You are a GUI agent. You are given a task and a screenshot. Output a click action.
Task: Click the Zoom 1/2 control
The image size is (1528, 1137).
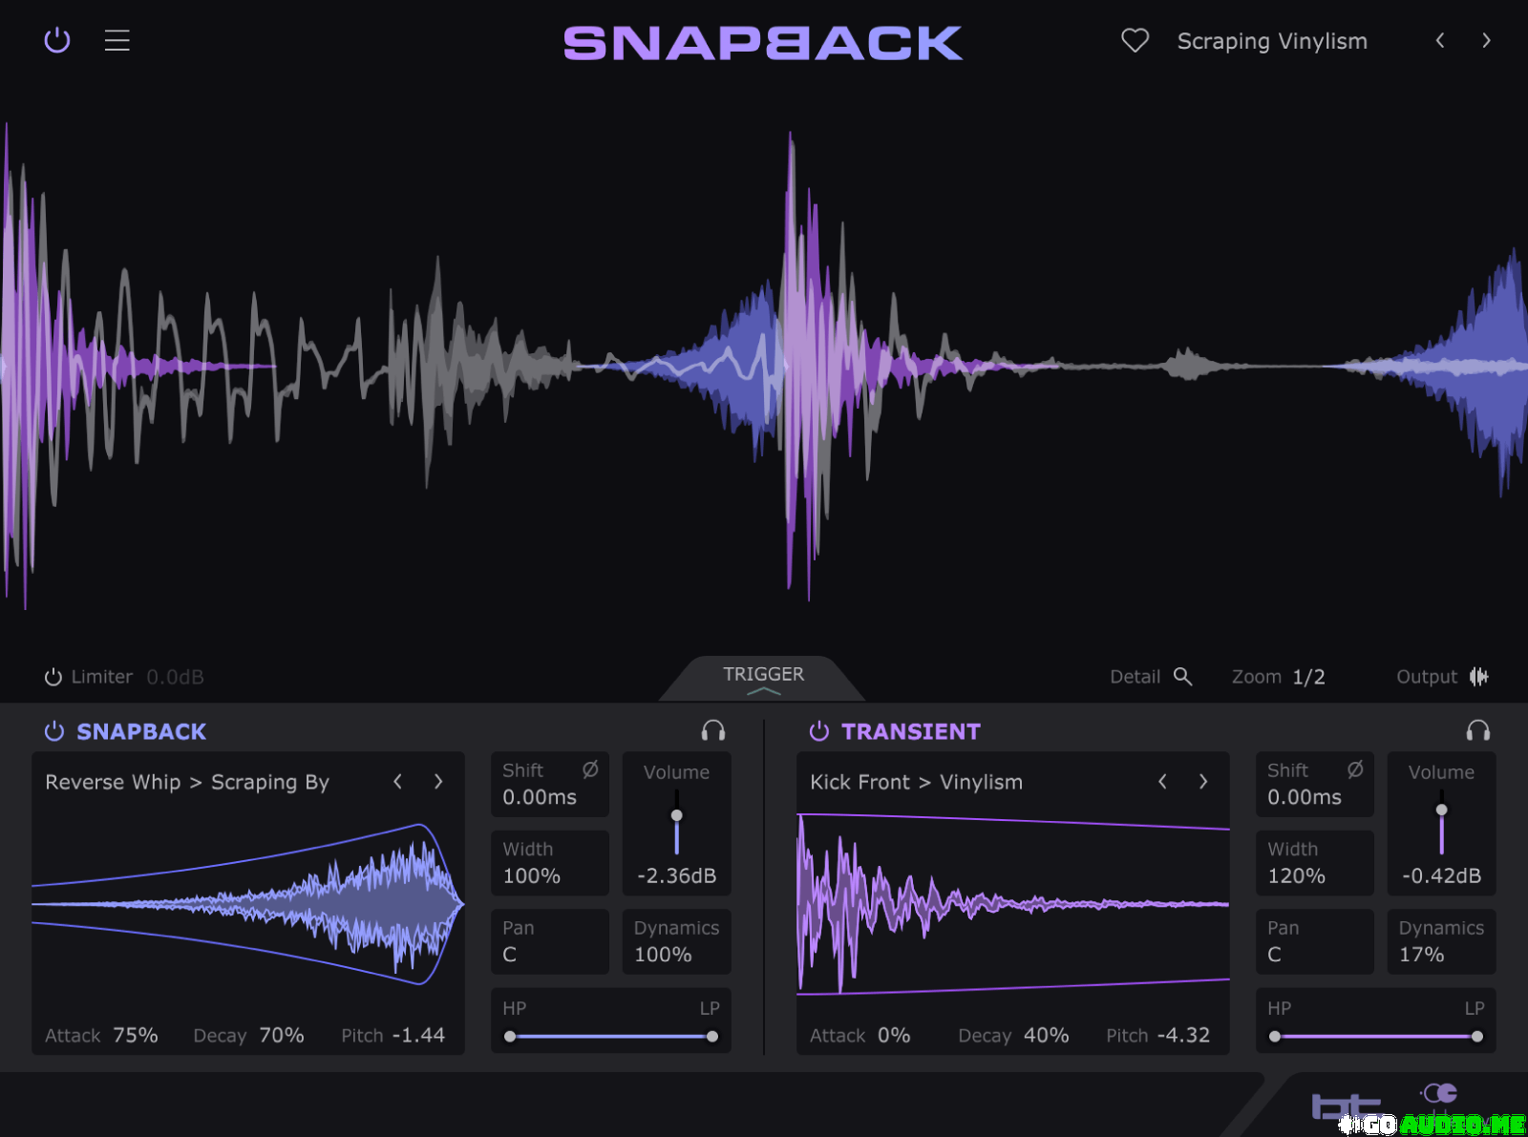click(1307, 677)
